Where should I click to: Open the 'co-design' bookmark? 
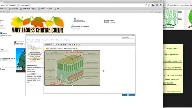(x=14, y=9)
